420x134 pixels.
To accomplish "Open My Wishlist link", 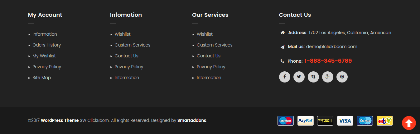I will 44,56.
